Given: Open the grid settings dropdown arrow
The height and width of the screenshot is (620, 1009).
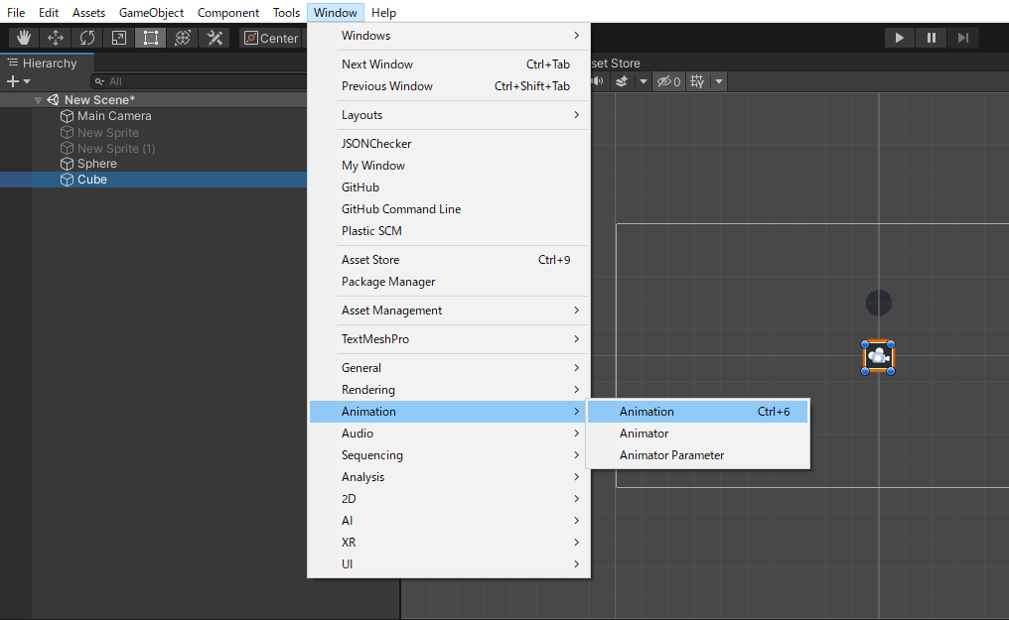Looking at the screenshot, I should pos(719,81).
